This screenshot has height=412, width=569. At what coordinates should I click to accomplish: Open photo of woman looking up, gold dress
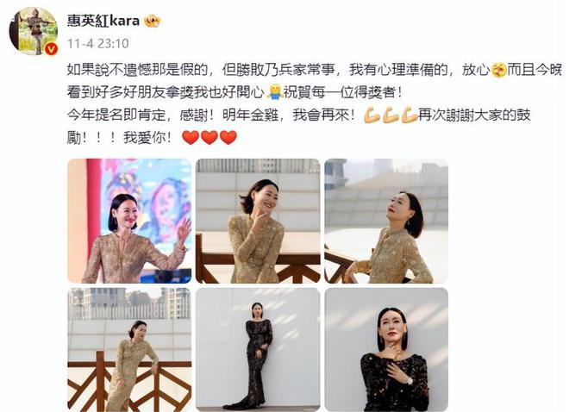tap(386, 221)
